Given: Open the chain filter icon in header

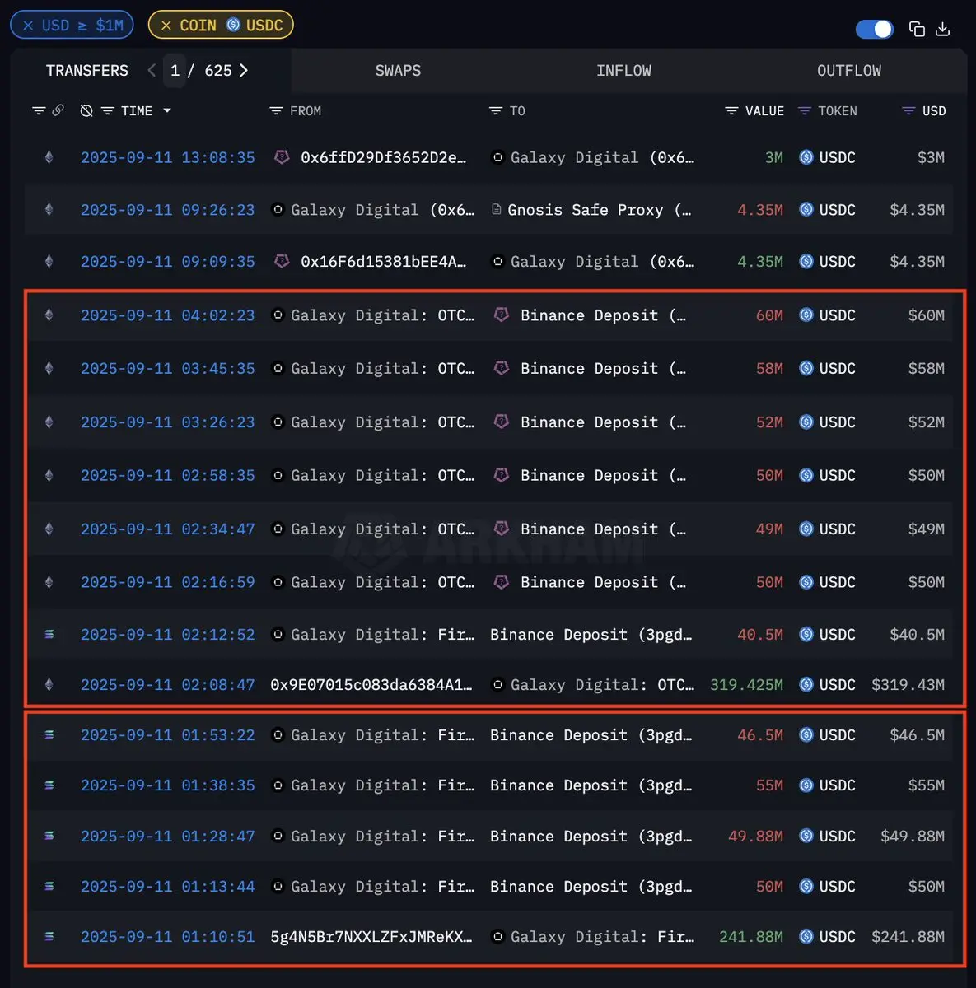Looking at the screenshot, I should [x=39, y=110].
